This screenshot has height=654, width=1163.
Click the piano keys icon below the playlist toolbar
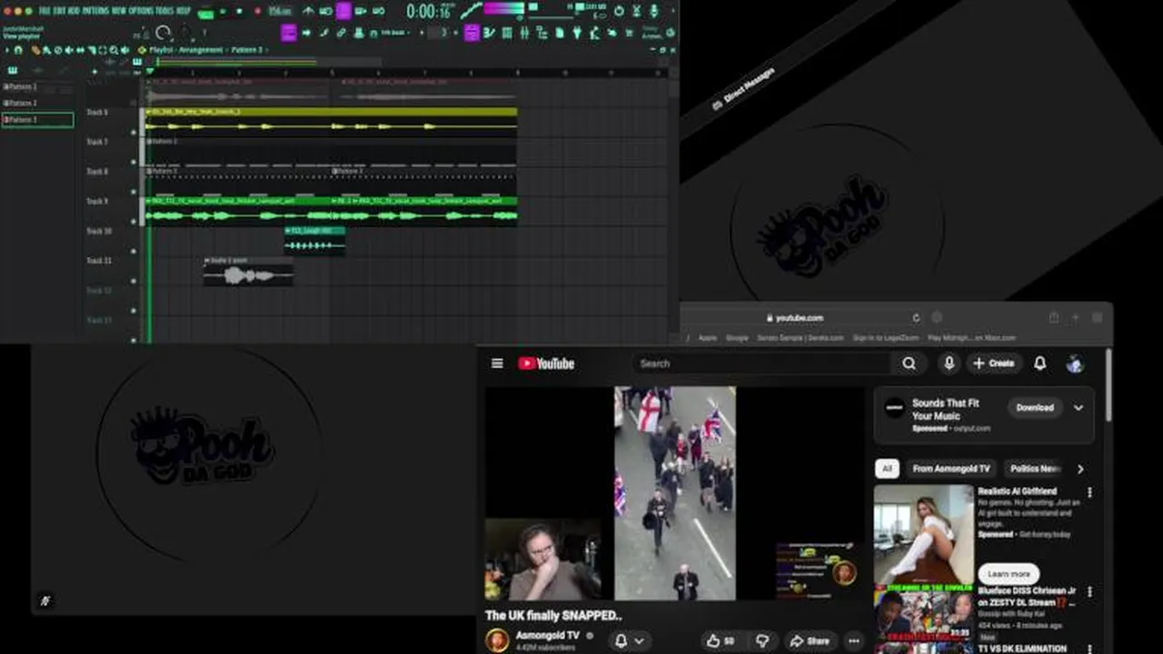coord(12,71)
